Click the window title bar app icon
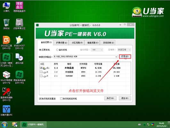 [x=37, y=25]
